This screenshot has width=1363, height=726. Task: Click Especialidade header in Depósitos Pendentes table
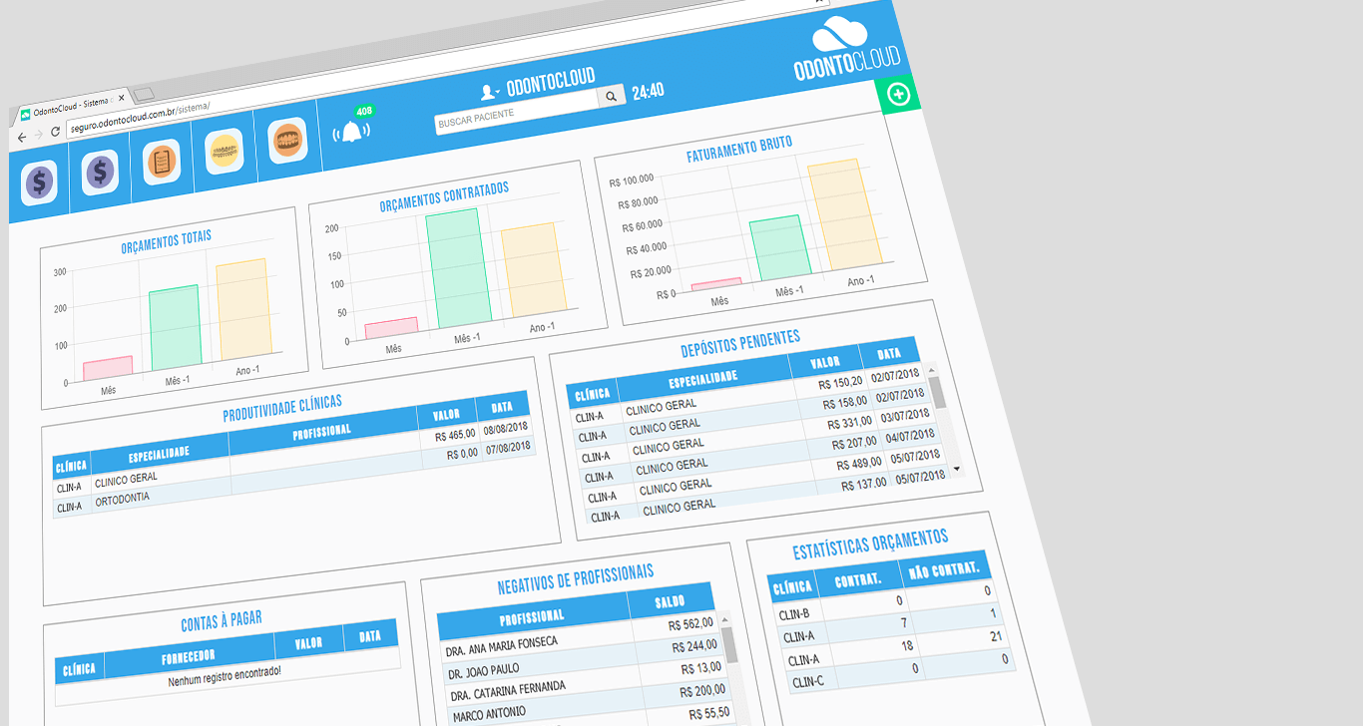pyautogui.click(x=703, y=377)
